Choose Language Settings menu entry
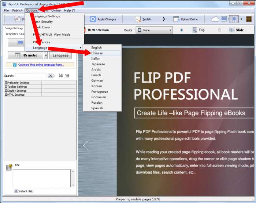 (54, 16)
